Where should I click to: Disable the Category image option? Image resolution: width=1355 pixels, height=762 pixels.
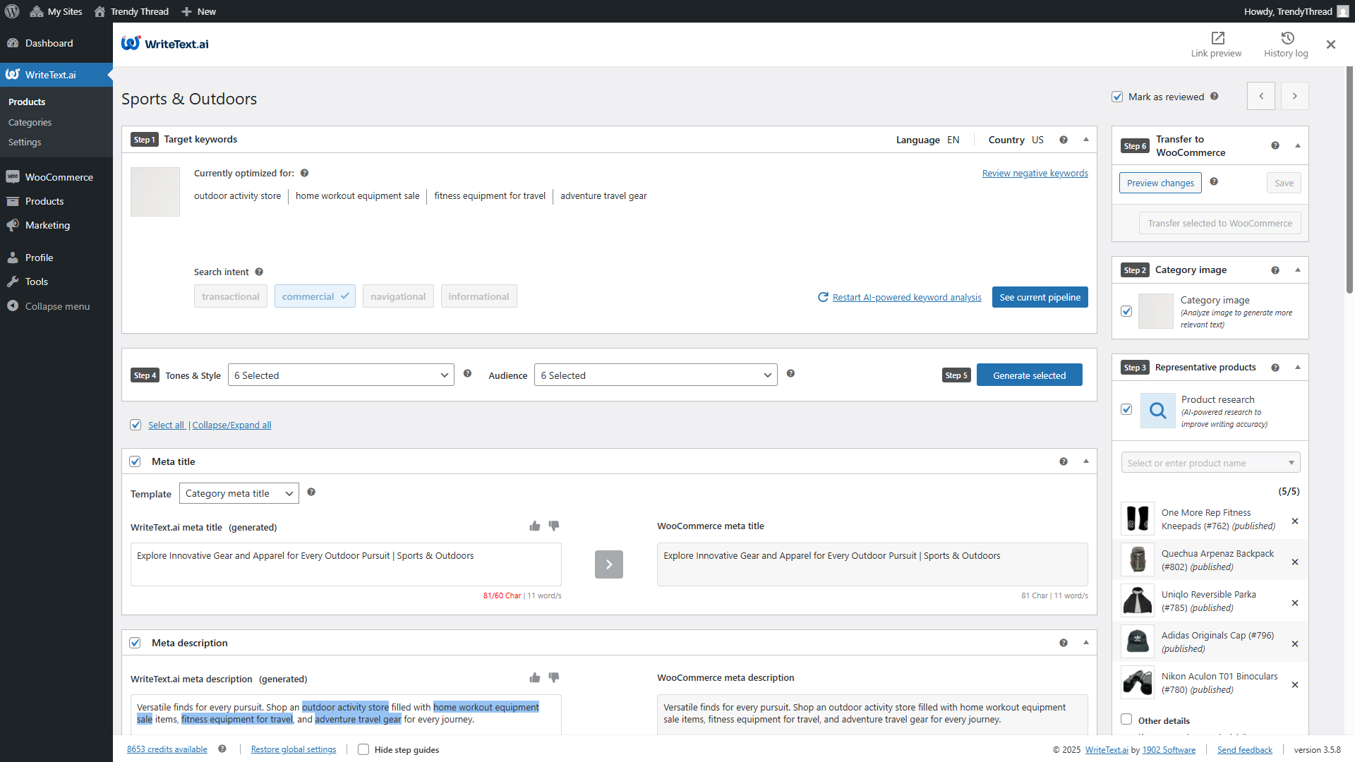click(x=1126, y=311)
